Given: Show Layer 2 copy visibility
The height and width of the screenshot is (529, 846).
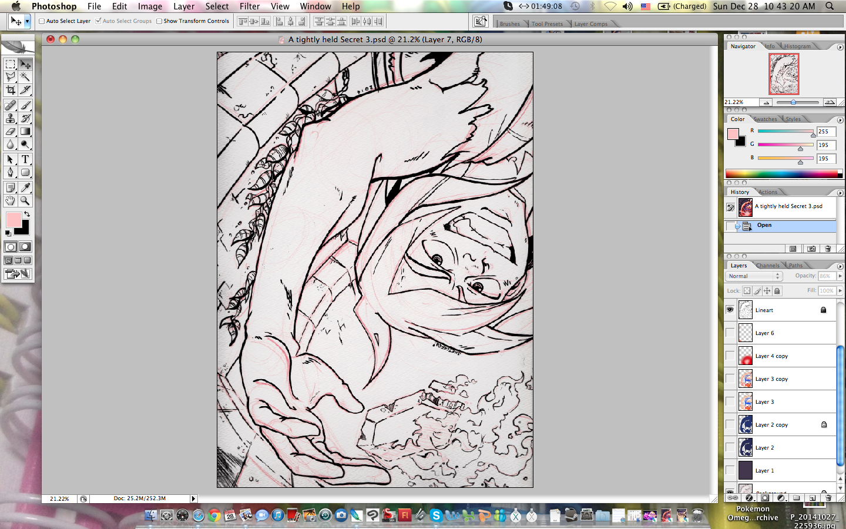Looking at the screenshot, I should [730, 424].
